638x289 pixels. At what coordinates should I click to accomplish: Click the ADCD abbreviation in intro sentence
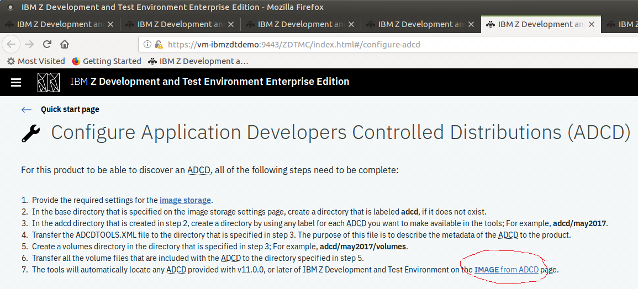tap(199, 170)
